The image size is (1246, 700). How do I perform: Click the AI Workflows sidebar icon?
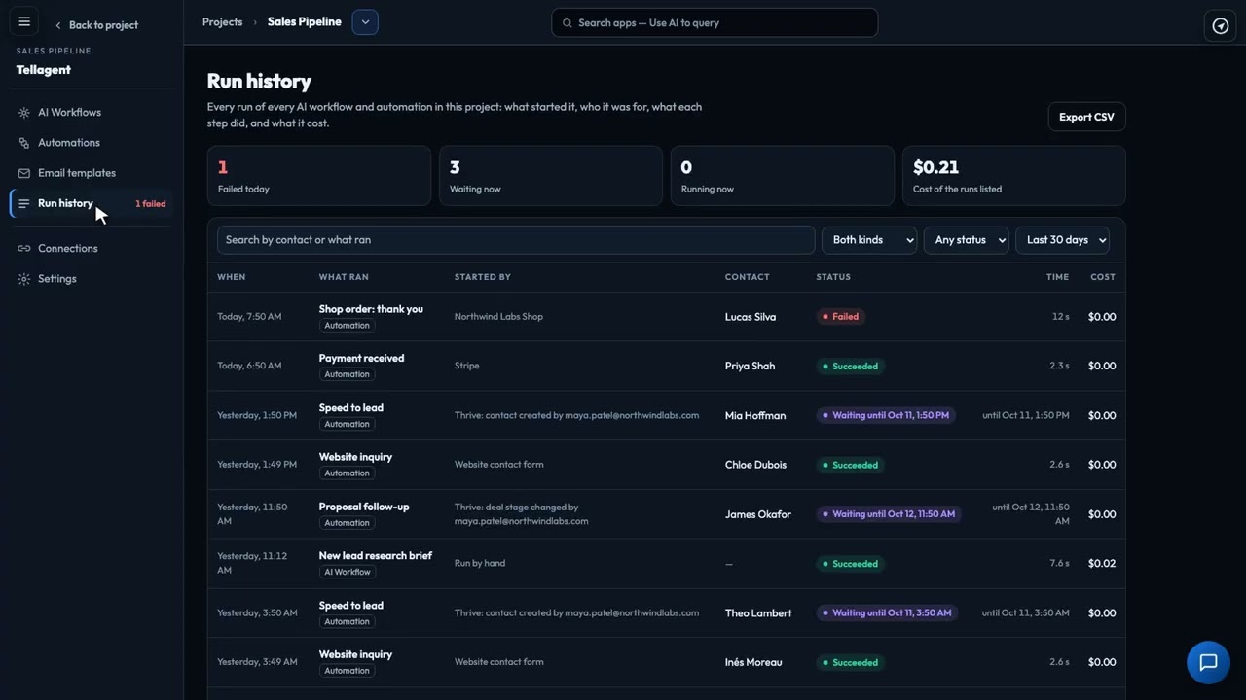point(24,113)
